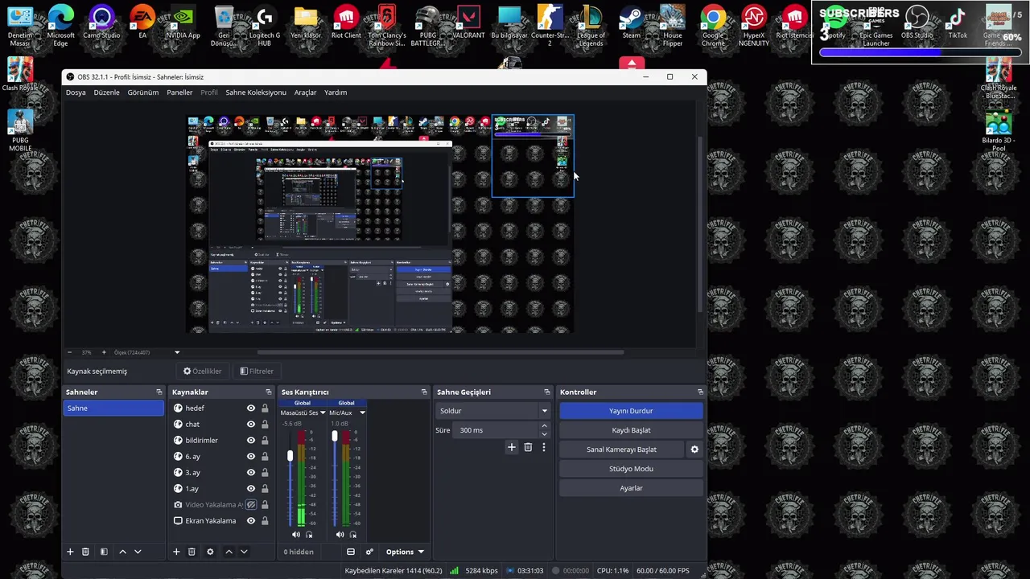
Task: Move scene down arrow in Sahneler panel
Action: pos(138,552)
